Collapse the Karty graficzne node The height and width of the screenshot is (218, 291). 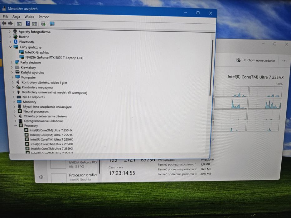point(11,47)
